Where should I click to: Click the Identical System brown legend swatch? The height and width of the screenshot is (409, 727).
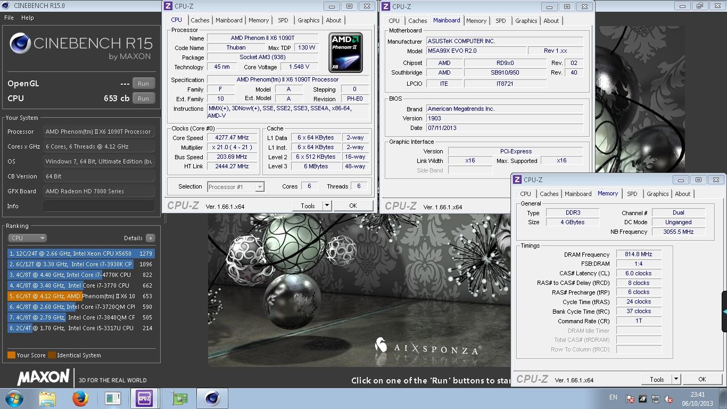pyautogui.click(x=52, y=355)
